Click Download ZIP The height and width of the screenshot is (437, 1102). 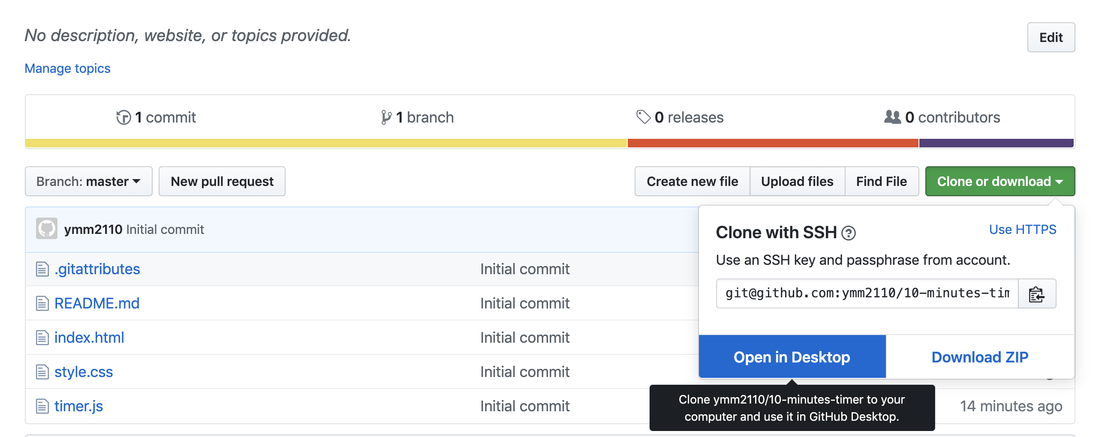[x=980, y=357]
